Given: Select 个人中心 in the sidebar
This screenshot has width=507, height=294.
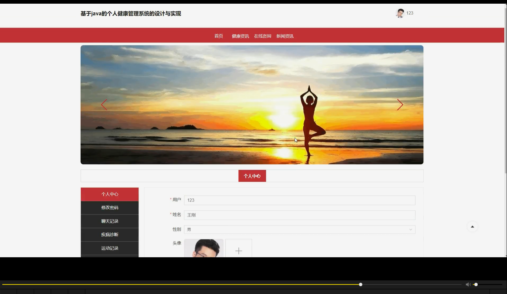Looking at the screenshot, I should [110, 194].
